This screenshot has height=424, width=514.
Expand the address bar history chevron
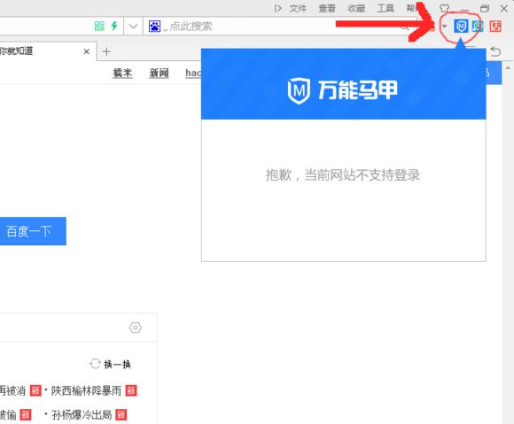pyautogui.click(x=133, y=26)
